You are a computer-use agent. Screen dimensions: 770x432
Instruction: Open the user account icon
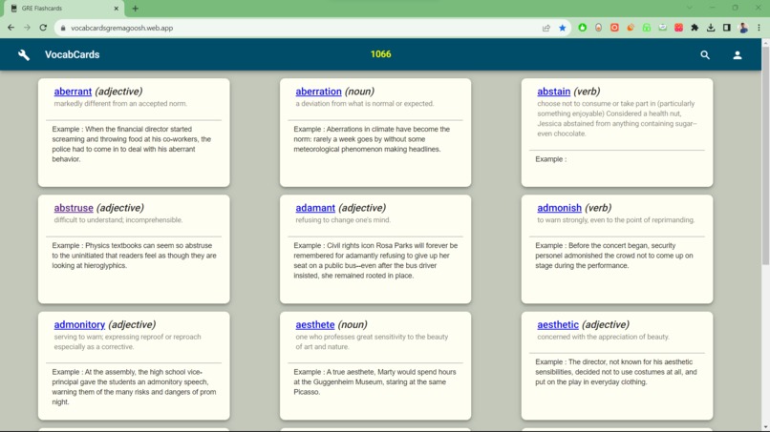(738, 55)
